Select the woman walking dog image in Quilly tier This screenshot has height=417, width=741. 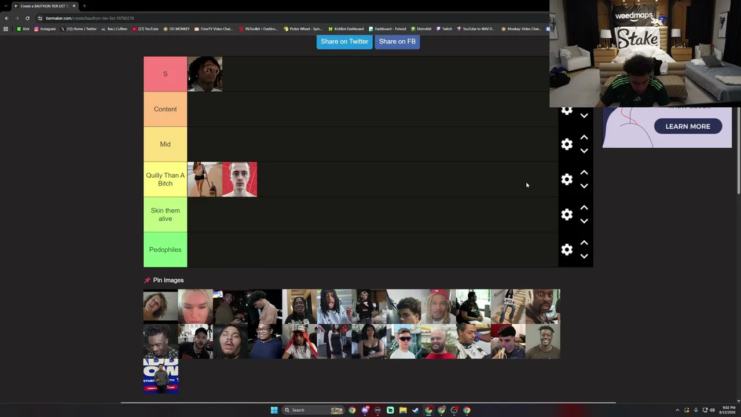click(205, 180)
